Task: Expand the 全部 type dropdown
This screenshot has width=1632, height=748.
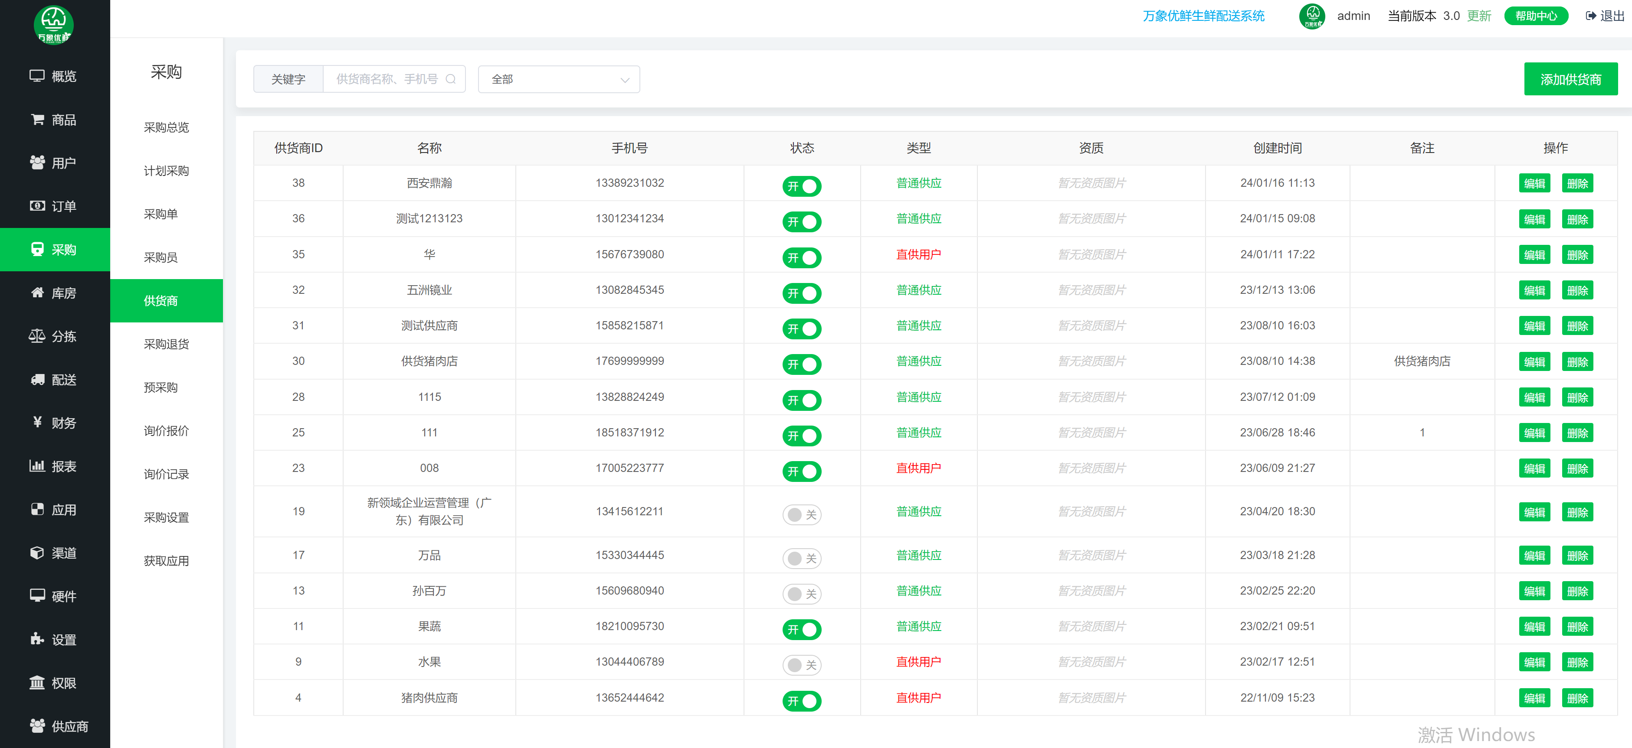Action: [558, 79]
